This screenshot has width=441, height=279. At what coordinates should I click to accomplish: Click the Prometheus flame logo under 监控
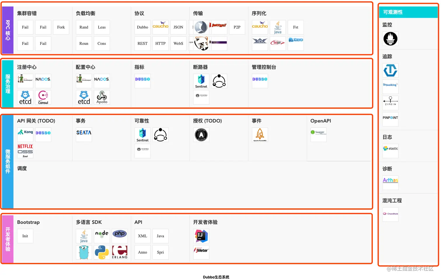click(390, 39)
